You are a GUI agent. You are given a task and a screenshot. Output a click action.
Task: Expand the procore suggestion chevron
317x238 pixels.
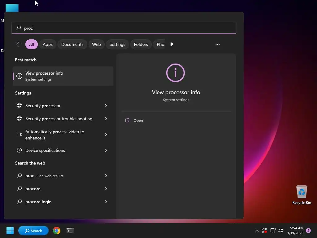[x=106, y=189]
